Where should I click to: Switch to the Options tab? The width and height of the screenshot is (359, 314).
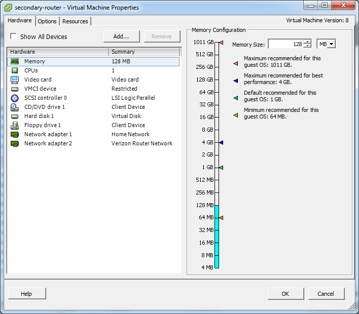click(47, 21)
